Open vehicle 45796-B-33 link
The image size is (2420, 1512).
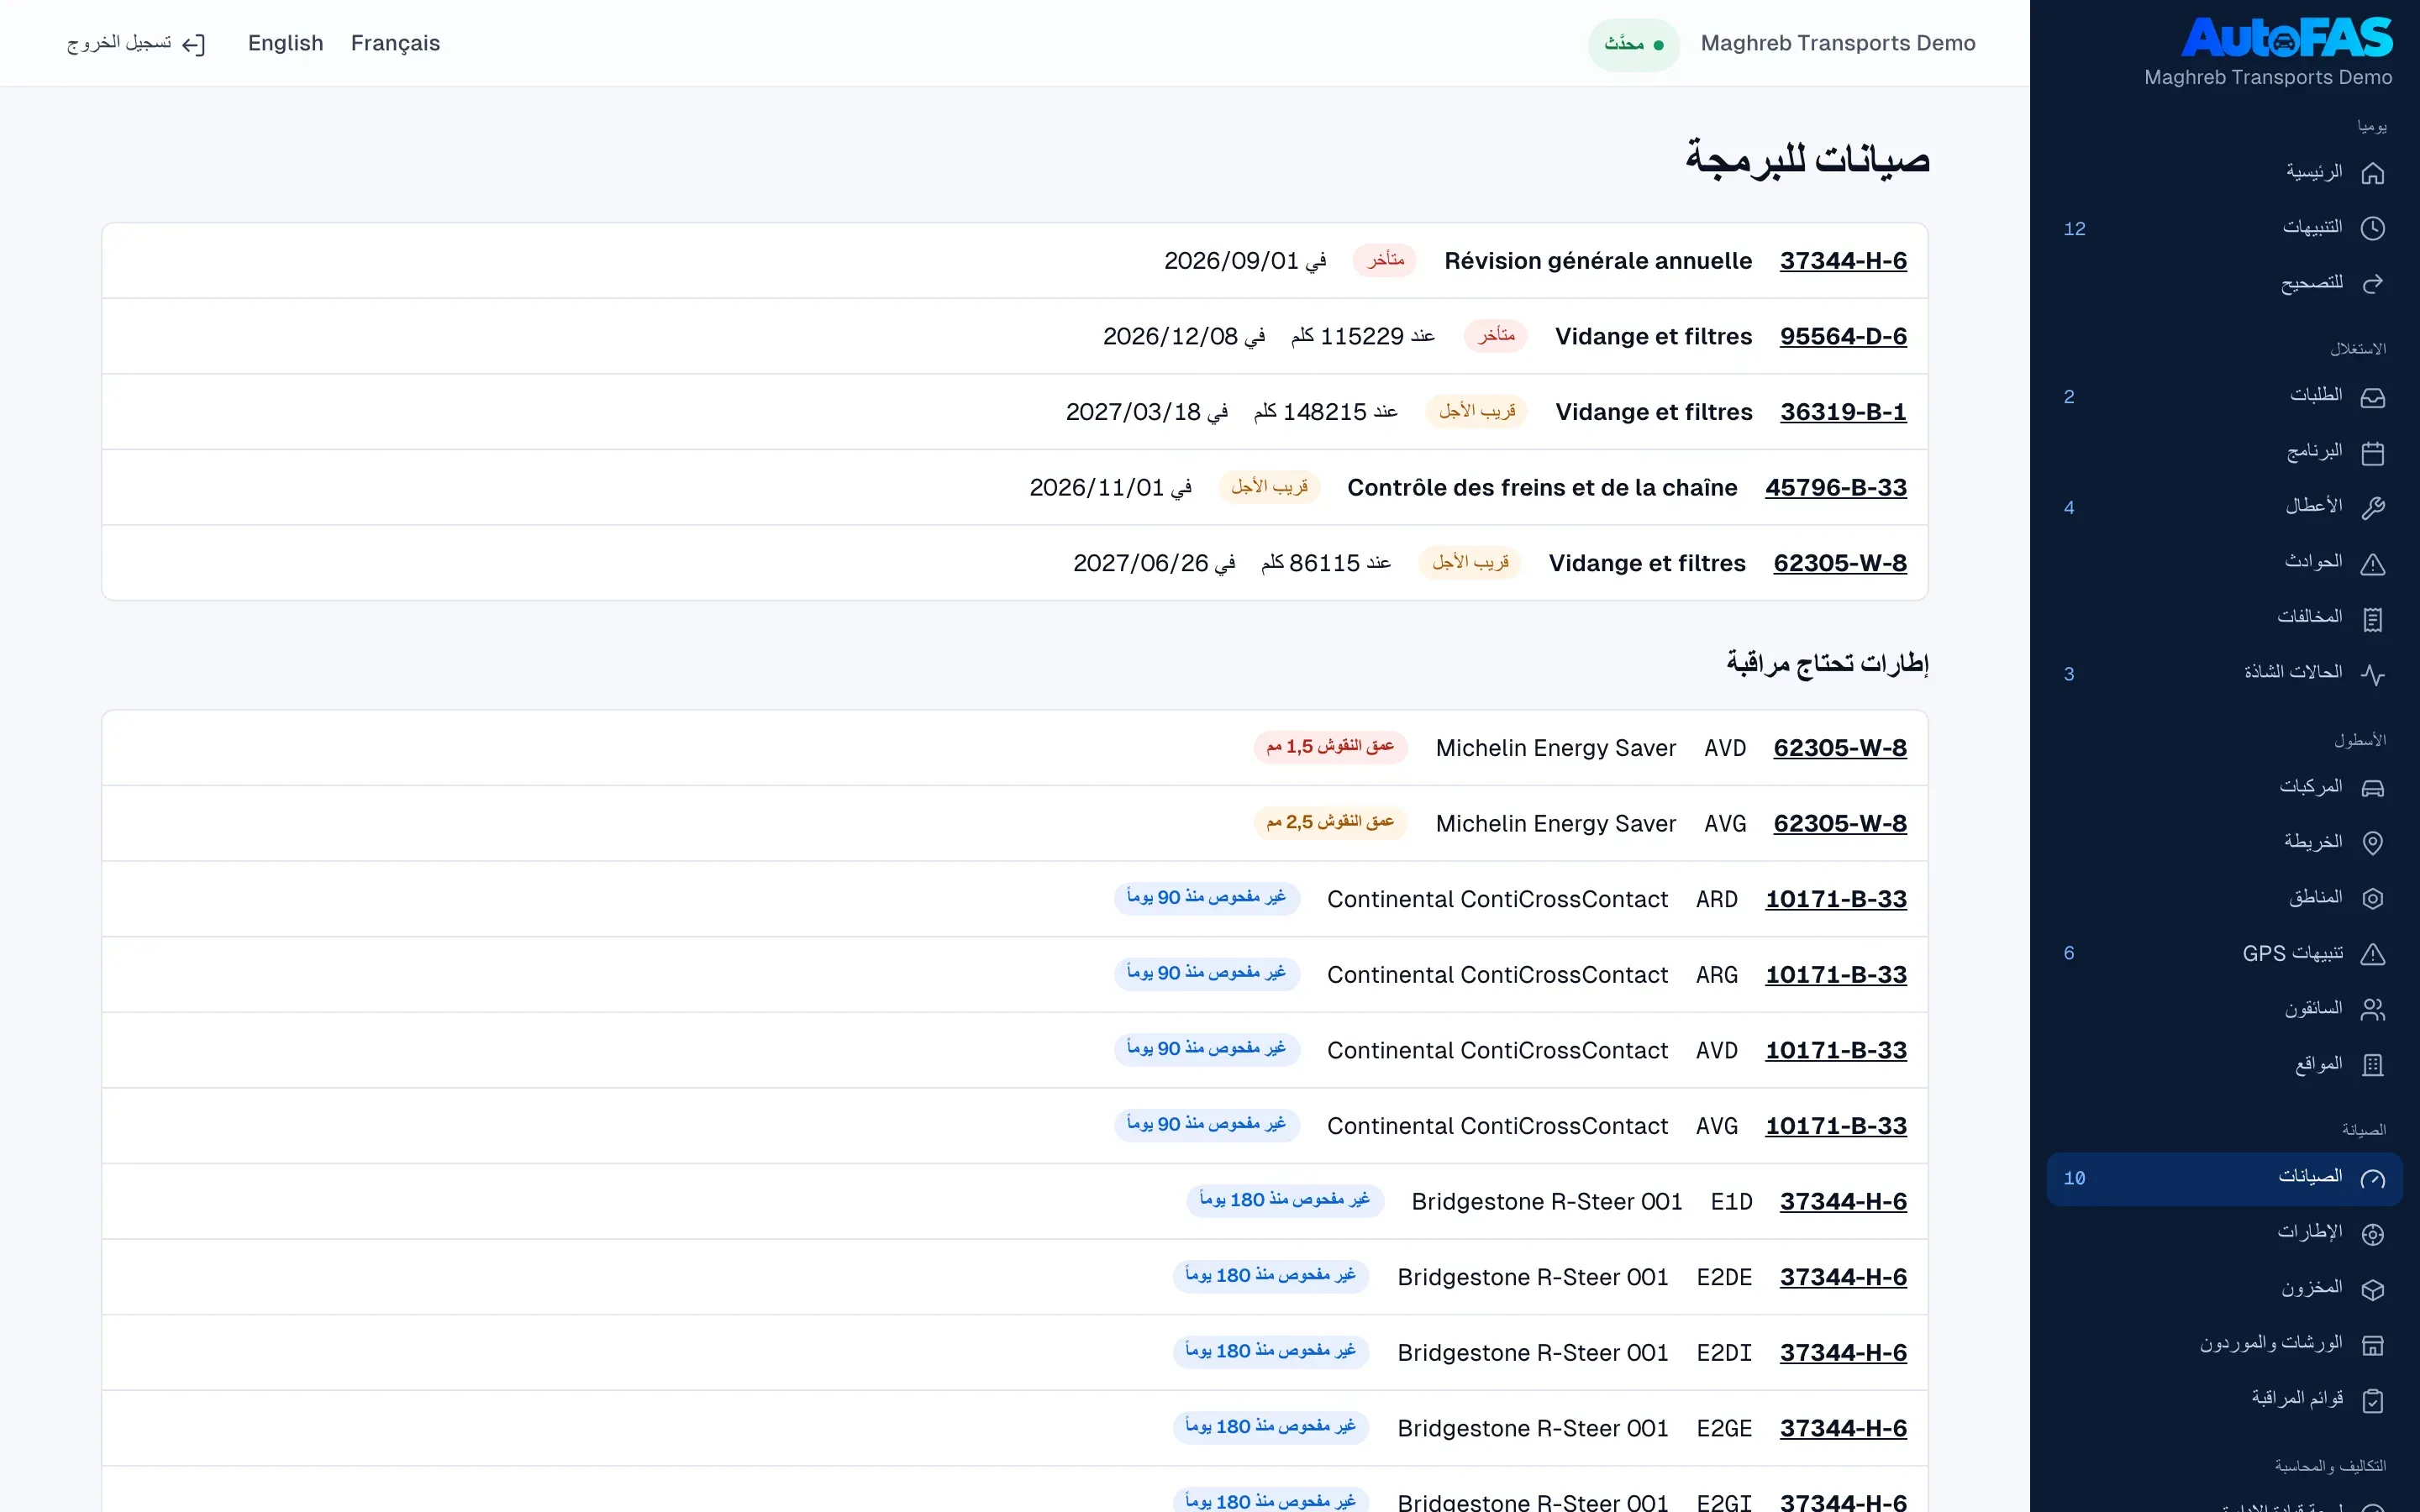(1836, 488)
